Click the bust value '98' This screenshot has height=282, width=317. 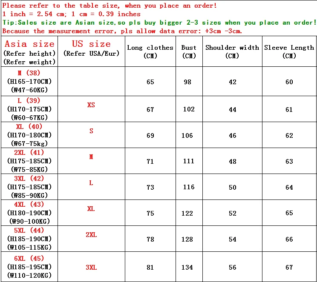point(187,82)
